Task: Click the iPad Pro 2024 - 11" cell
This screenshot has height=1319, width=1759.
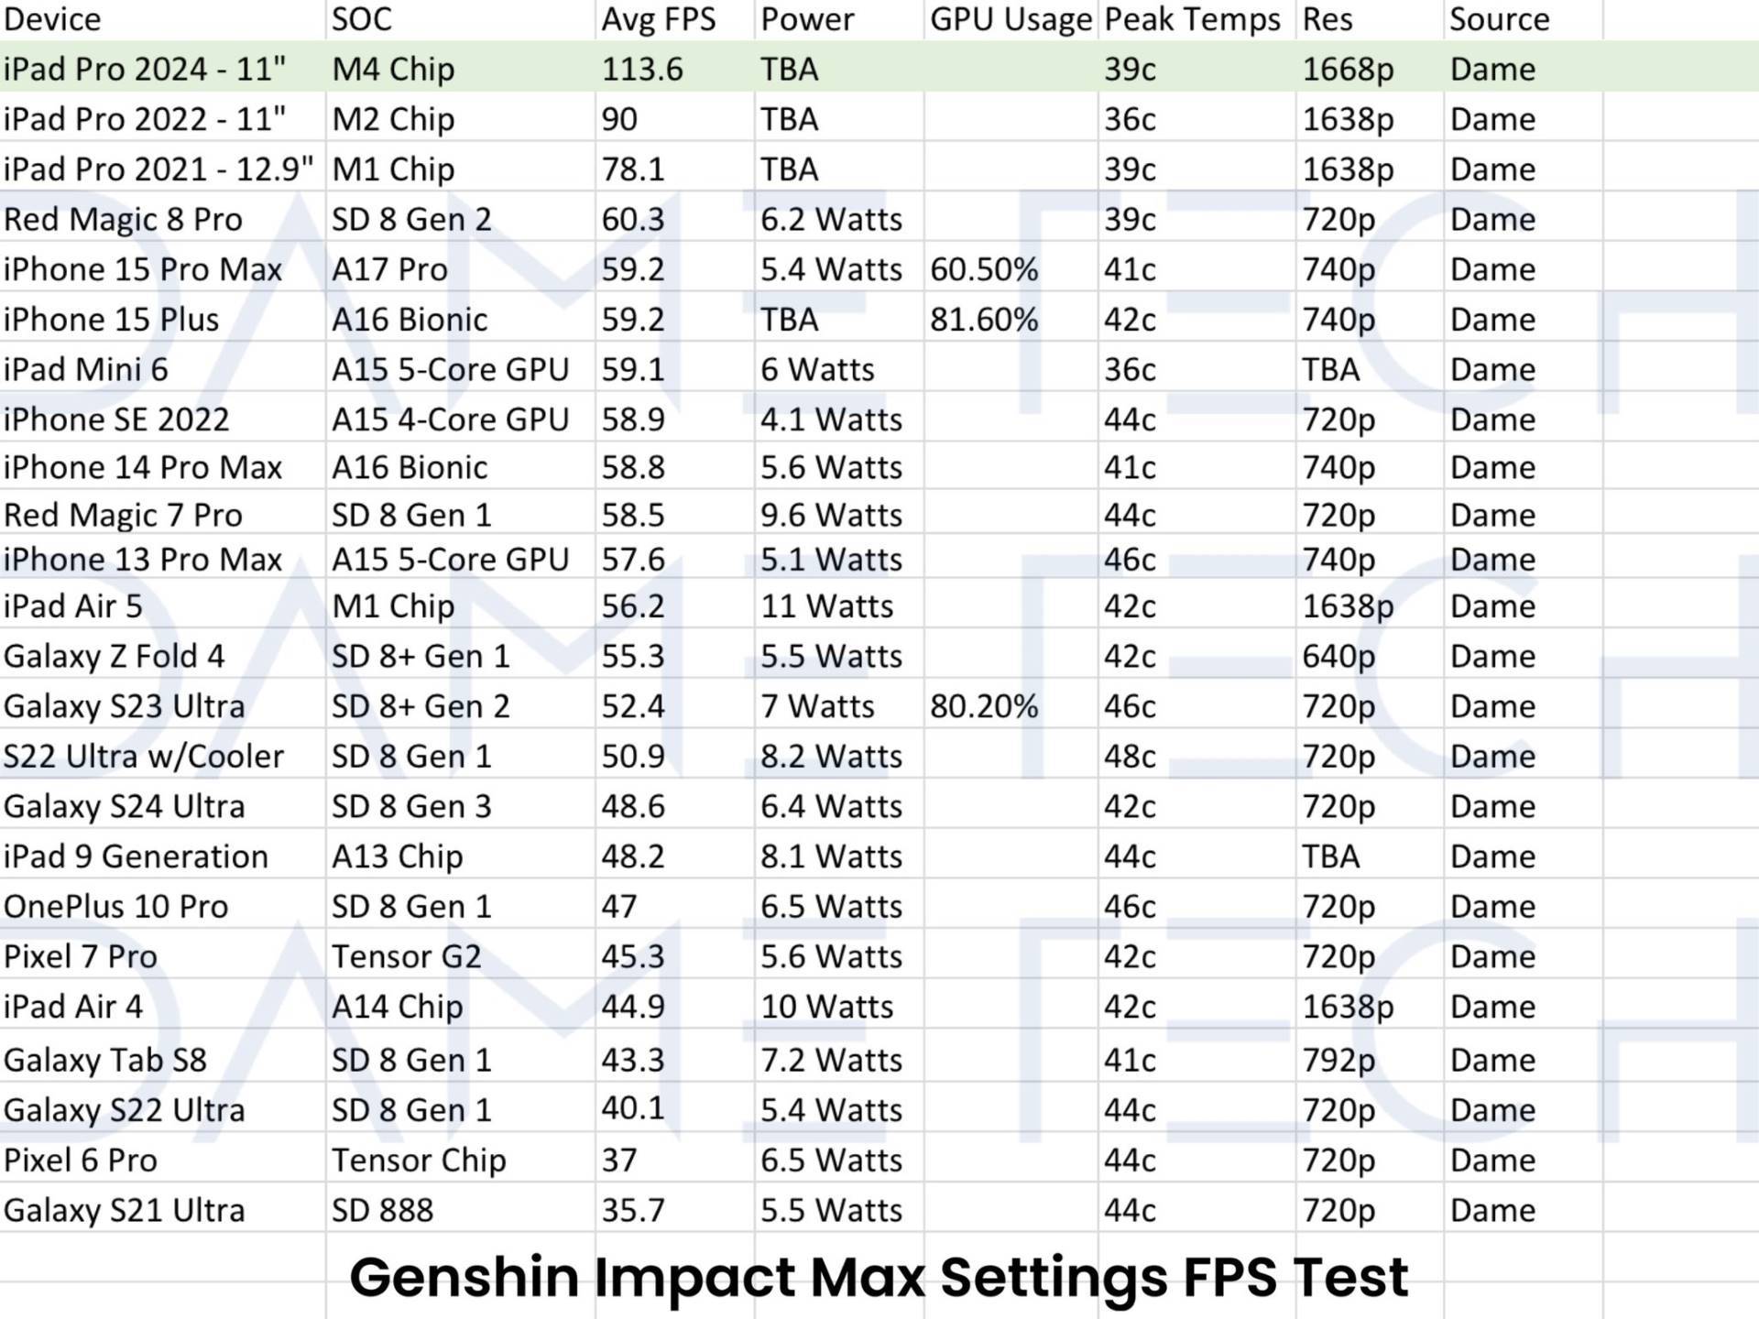Action: (x=145, y=69)
